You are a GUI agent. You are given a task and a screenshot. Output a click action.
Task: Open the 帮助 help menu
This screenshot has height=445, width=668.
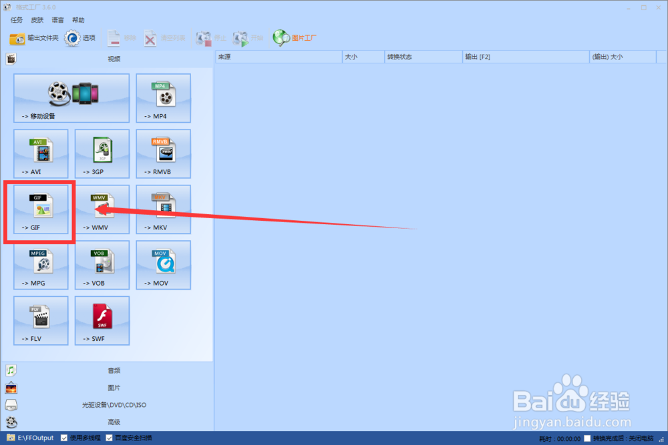point(78,20)
